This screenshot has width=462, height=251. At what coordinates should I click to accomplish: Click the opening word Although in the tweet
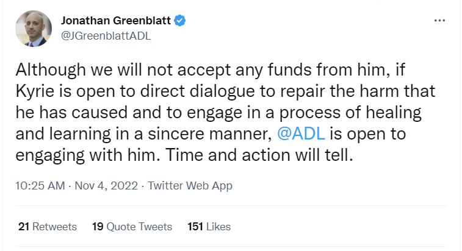click(x=51, y=70)
